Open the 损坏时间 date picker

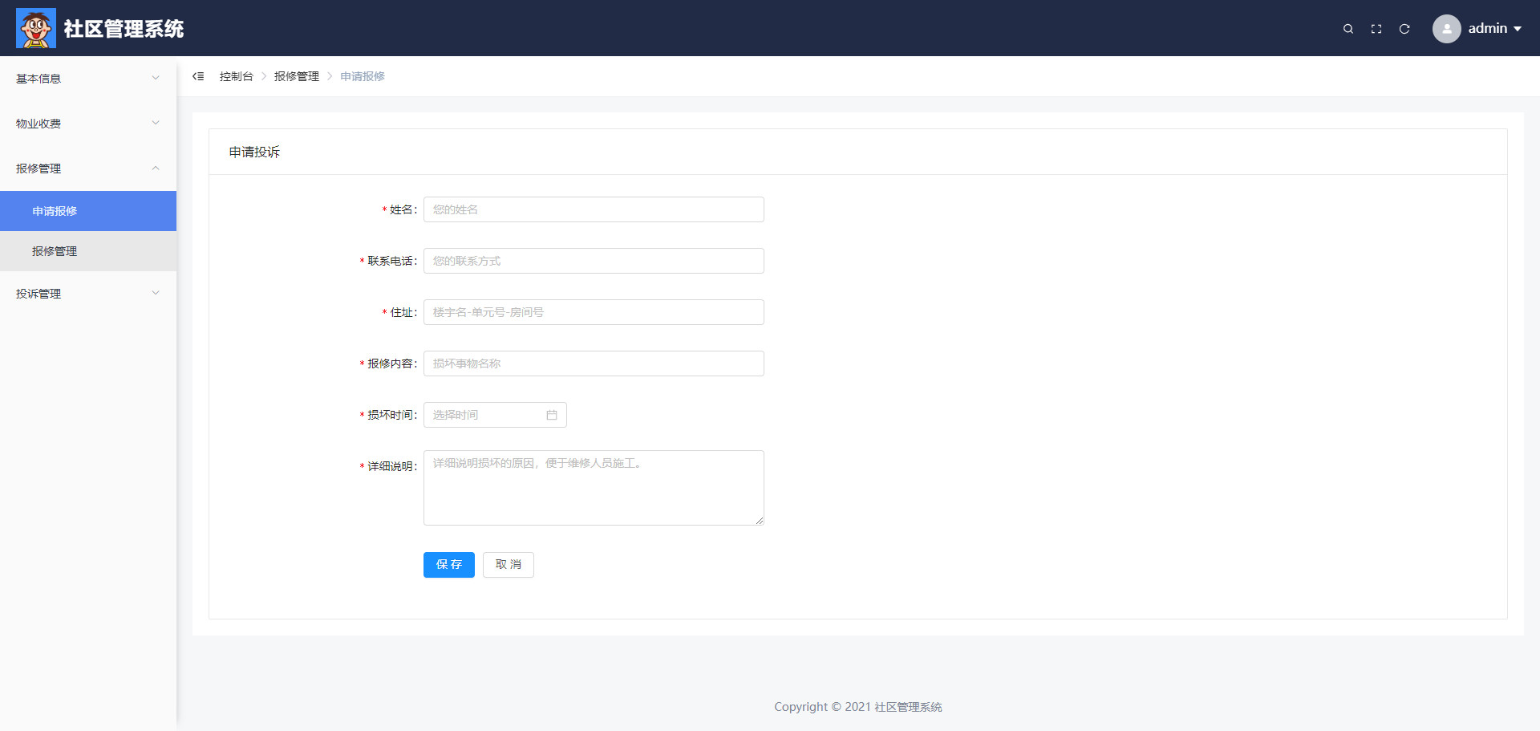[x=495, y=415]
